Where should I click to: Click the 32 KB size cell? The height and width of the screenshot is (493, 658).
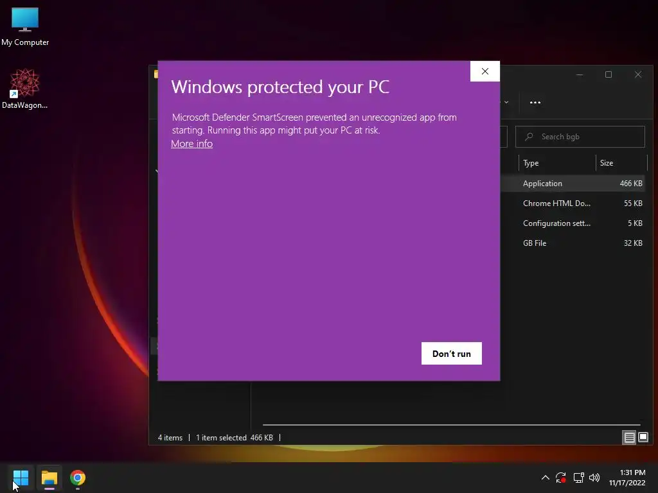633,243
